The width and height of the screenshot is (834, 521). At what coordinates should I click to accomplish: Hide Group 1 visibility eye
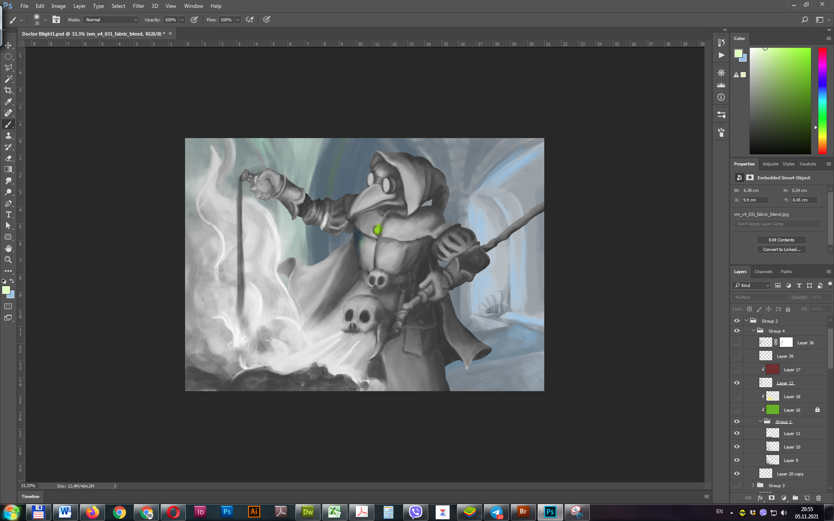pyautogui.click(x=737, y=422)
